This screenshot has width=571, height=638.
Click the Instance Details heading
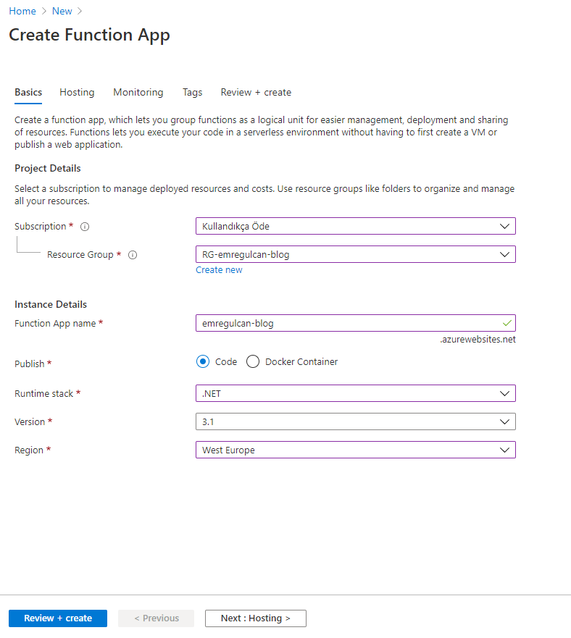click(51, 304)
